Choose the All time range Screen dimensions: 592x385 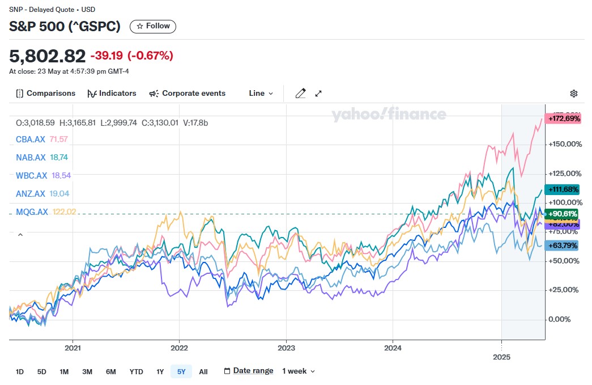[x=203, y=372]
